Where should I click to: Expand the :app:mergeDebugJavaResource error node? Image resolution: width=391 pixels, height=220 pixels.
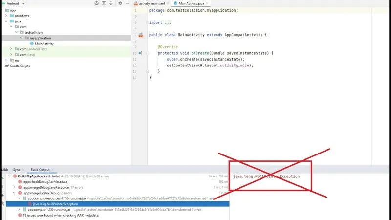tap(14, 187)
